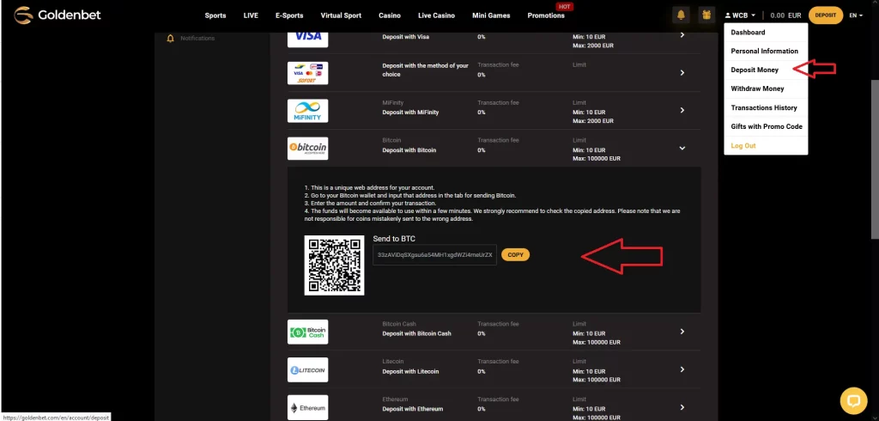The image size is (879, 421).
Task: Open the WCB account dropdown
Action: [741, 15]
